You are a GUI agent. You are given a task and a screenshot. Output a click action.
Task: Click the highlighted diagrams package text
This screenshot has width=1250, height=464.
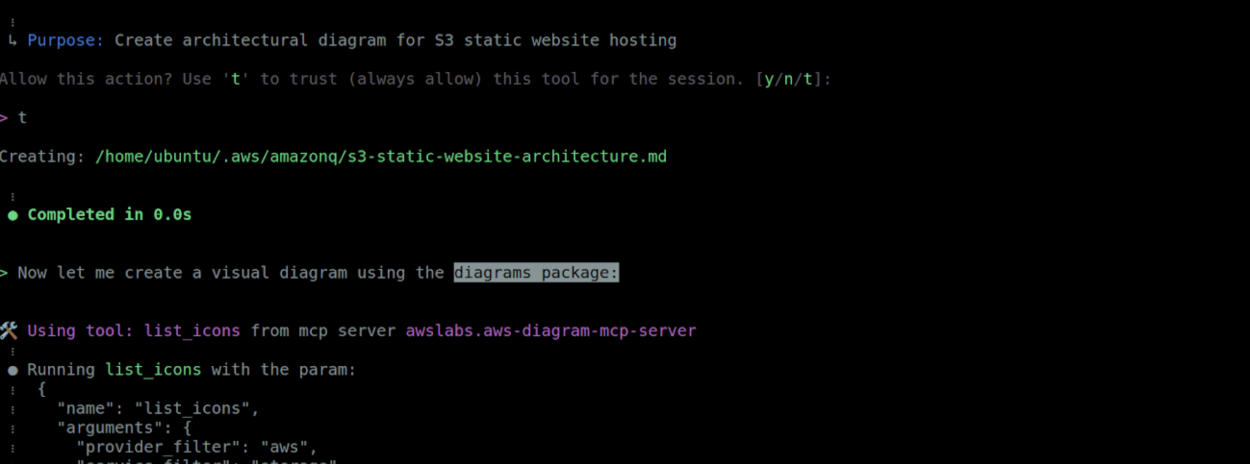[536, 273]
